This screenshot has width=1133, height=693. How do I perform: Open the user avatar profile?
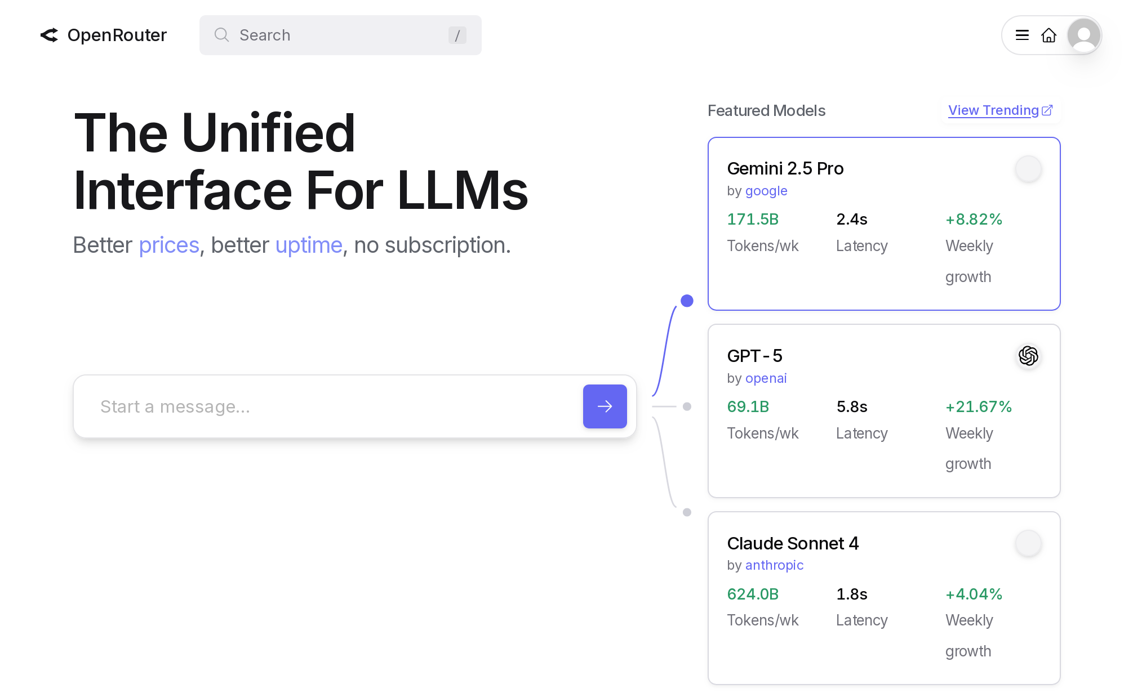1083,35
